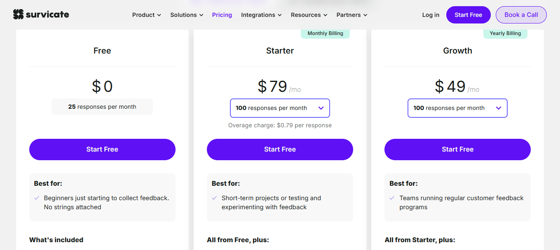Click Start Free under the Starter plan
Screen dimensions: 560x250
click(x=280, y=150)
